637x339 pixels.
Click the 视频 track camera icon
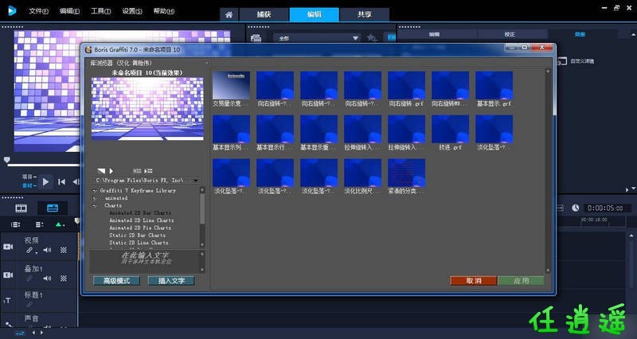[8, 247]
